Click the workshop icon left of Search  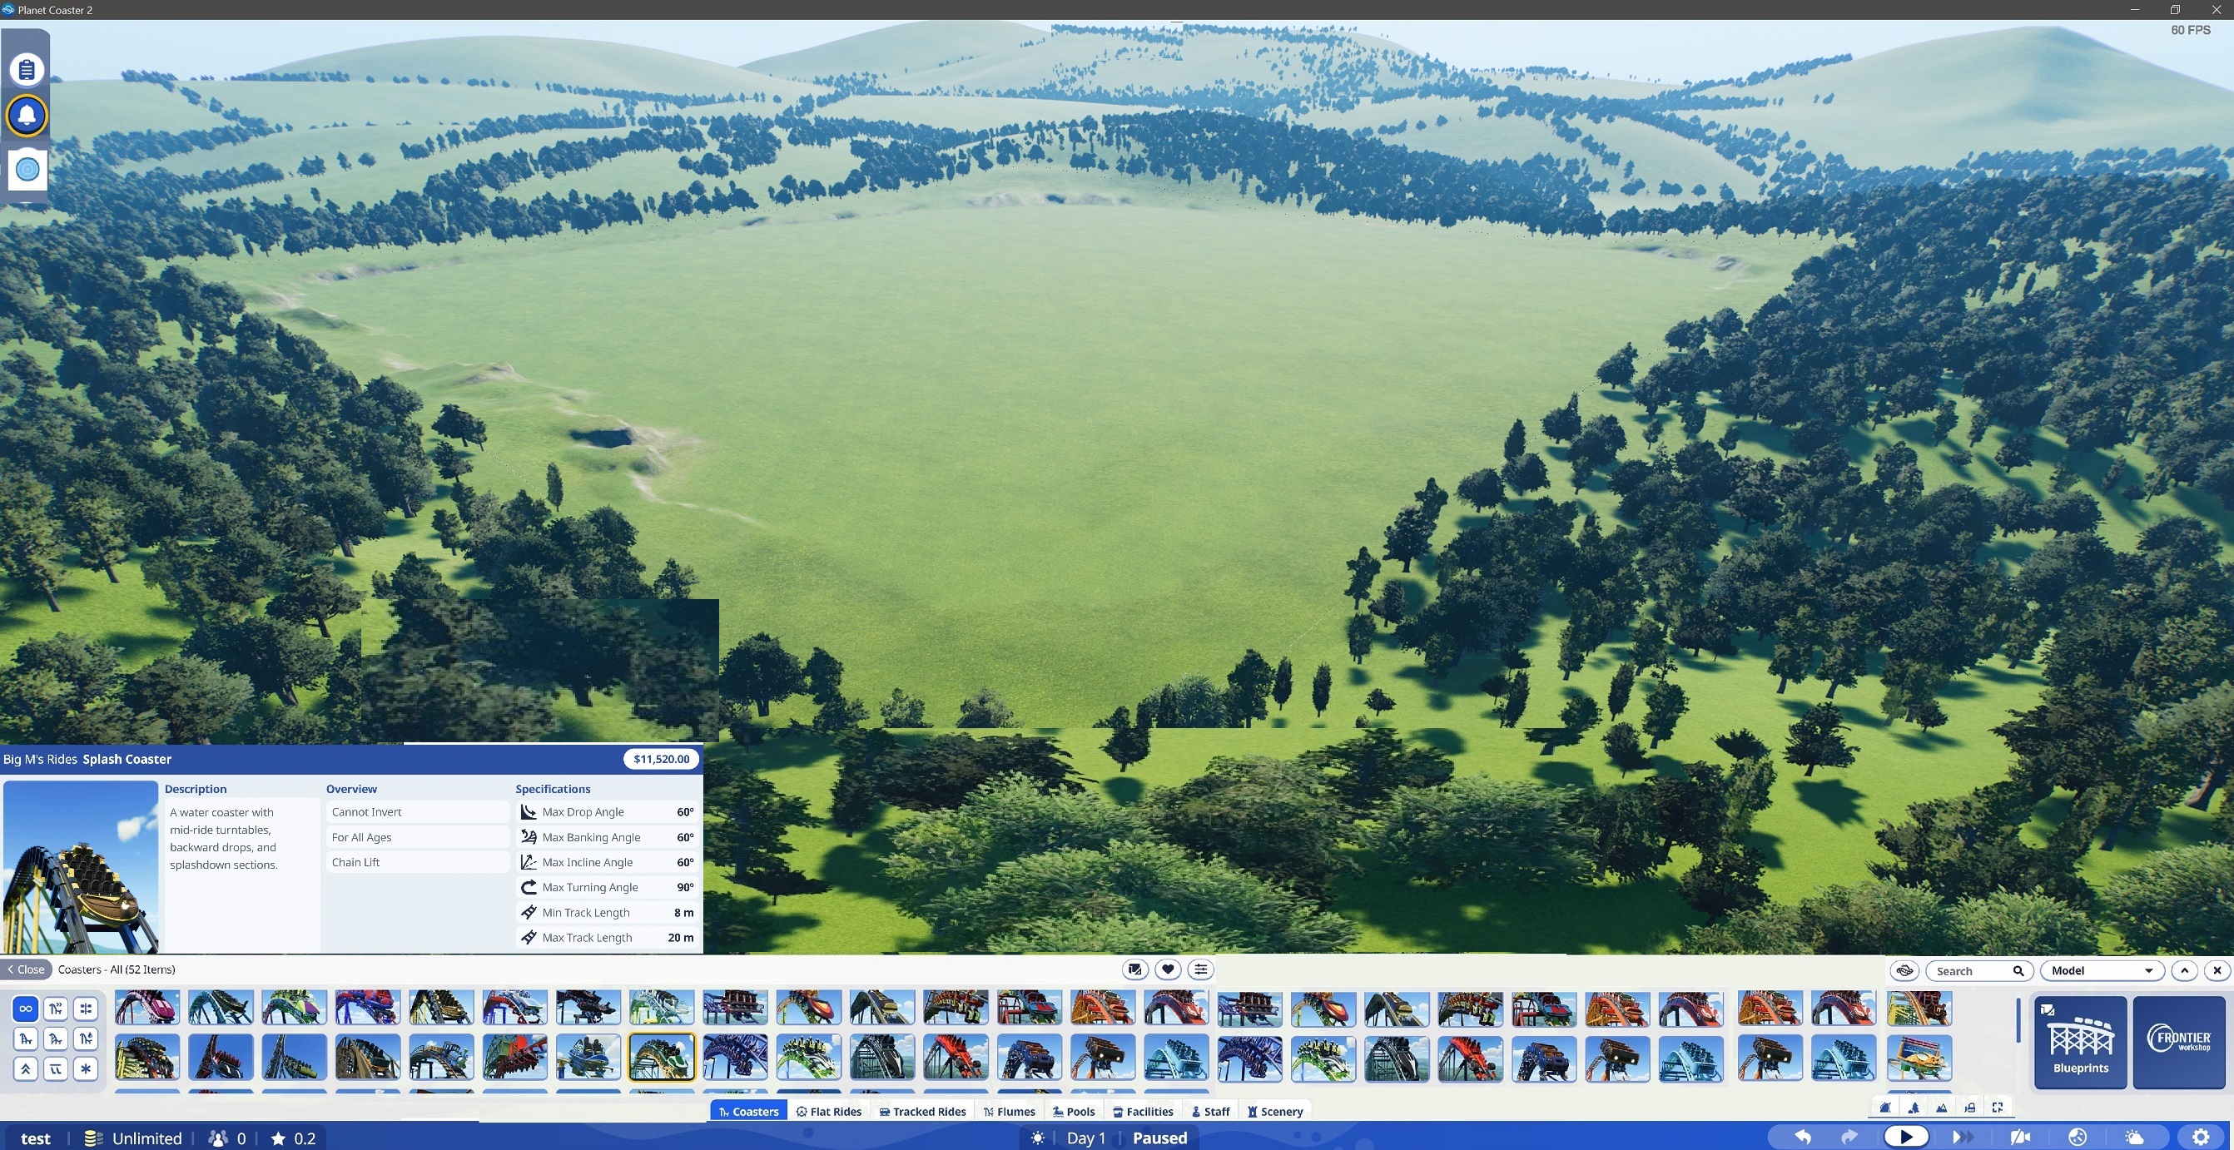click(1905, 970)
